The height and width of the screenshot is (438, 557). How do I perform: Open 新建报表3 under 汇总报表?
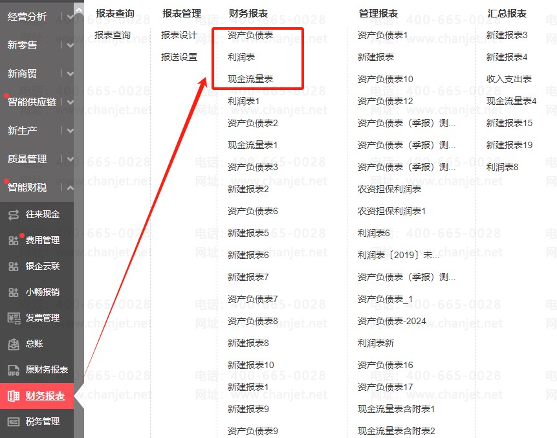[x=507, y=35]
